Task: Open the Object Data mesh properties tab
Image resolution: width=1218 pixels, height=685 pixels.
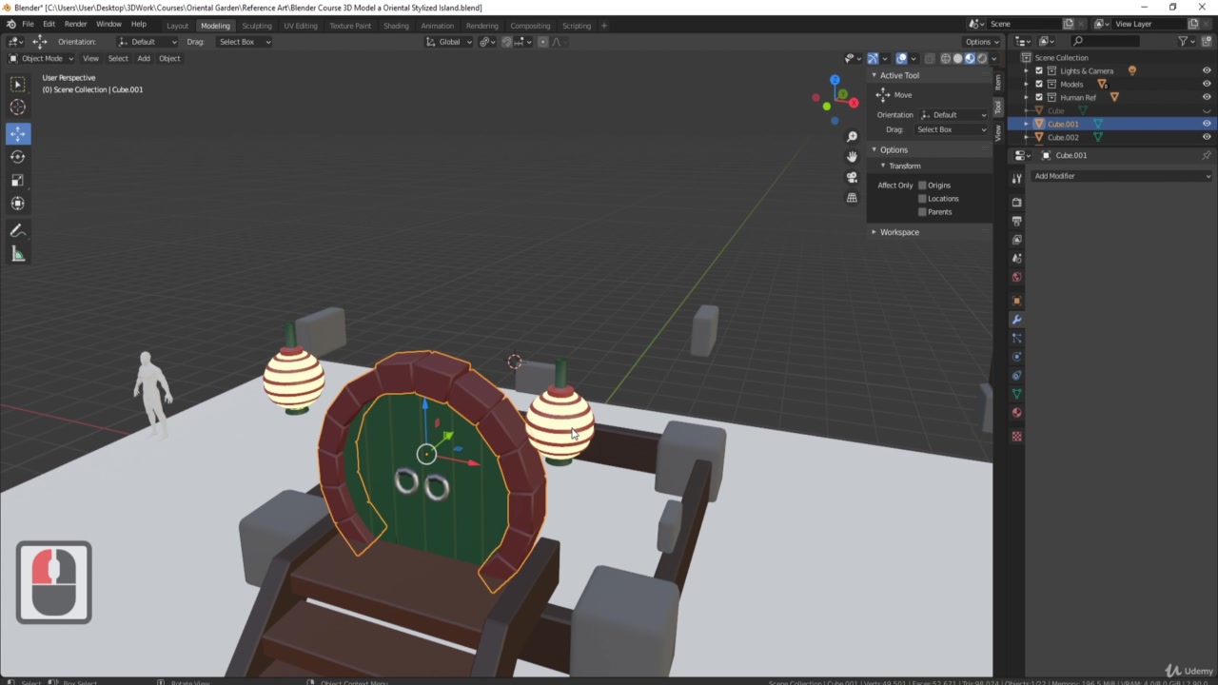Action: coord(1017,394)
